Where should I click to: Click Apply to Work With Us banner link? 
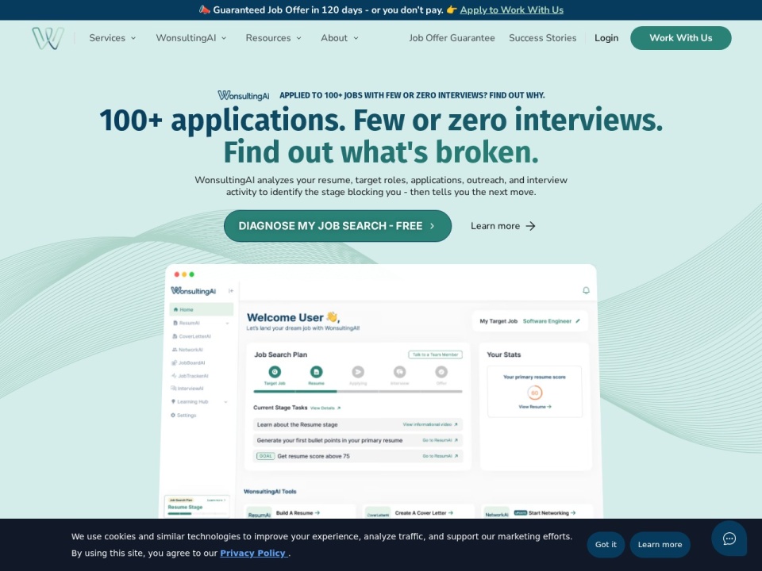click(x=512, y=10)
